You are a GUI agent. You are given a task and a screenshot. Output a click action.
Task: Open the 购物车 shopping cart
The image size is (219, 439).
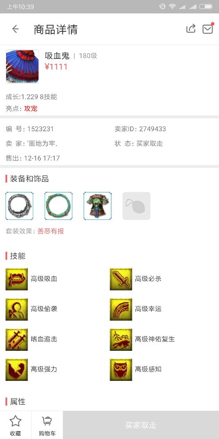click(47, 425)
